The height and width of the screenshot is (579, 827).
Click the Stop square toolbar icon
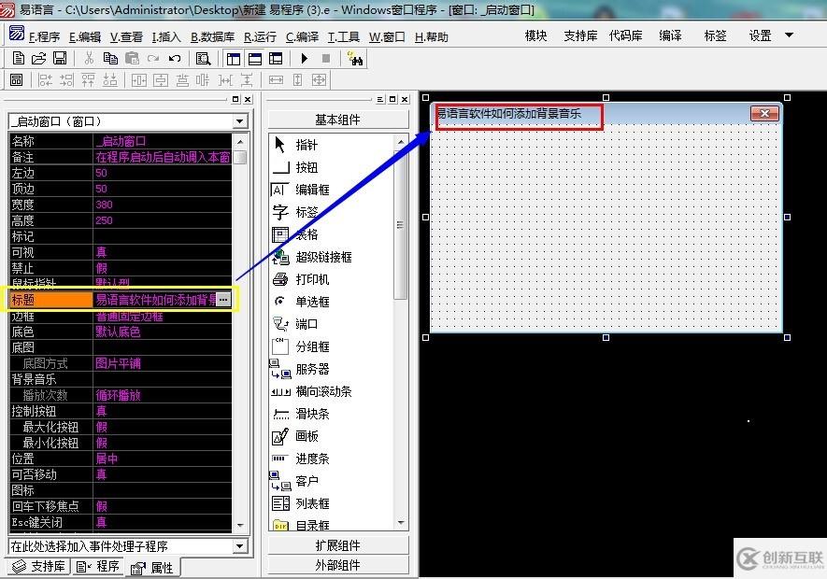pyautogui.click(x=326, y=58)
